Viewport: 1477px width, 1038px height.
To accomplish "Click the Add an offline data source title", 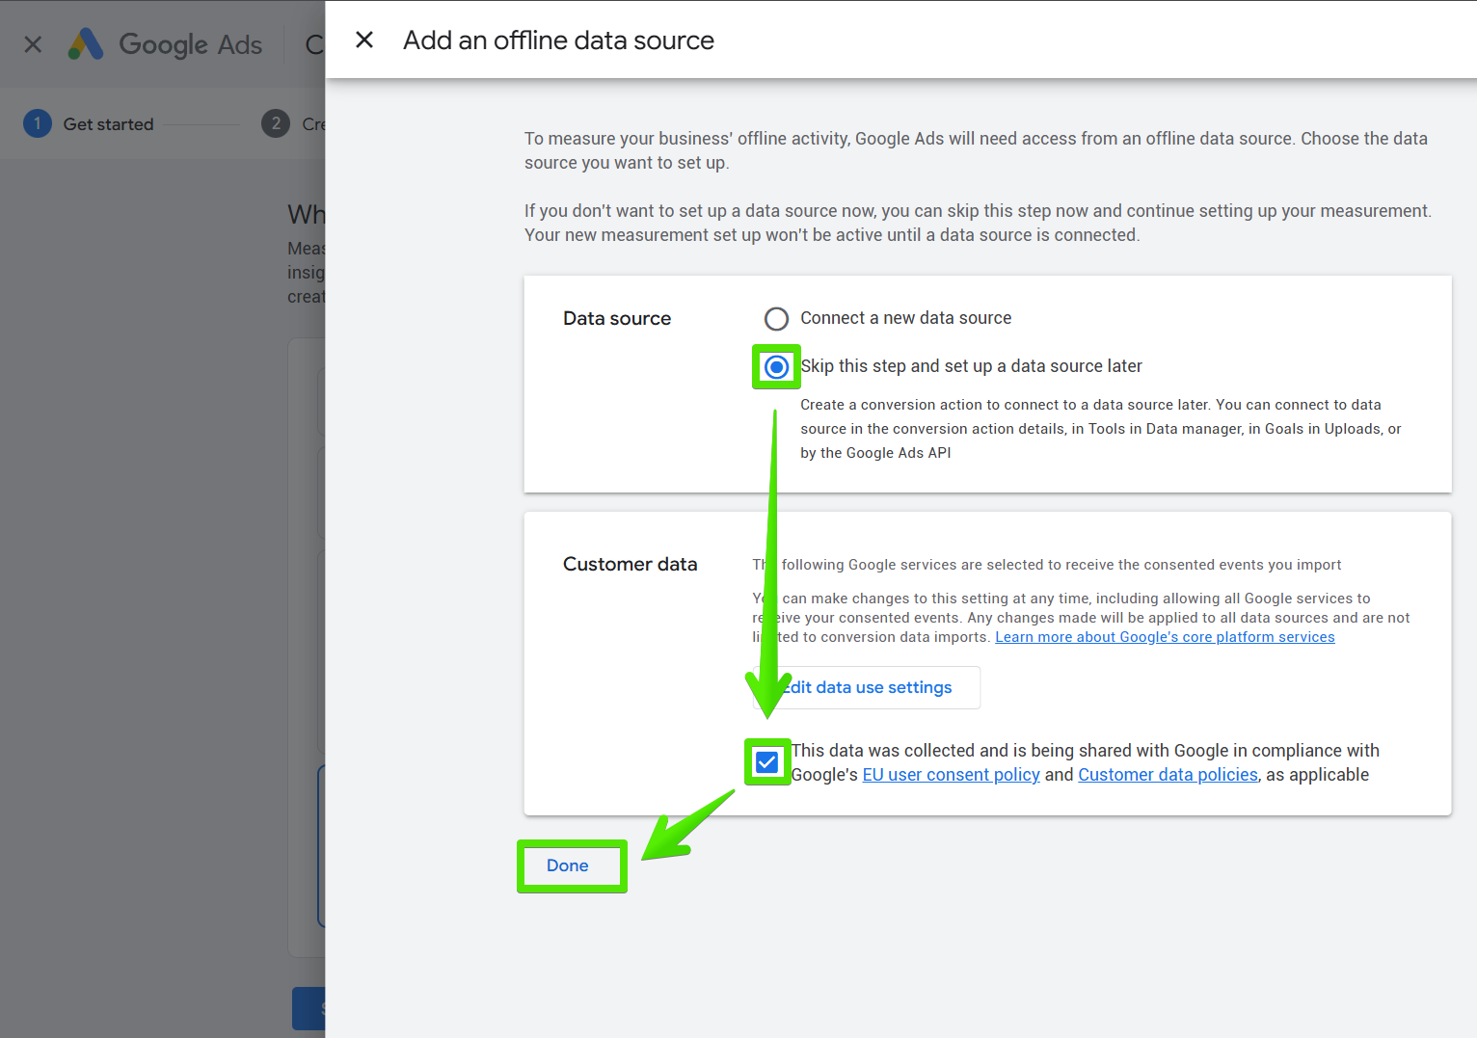I will point(558,40).
